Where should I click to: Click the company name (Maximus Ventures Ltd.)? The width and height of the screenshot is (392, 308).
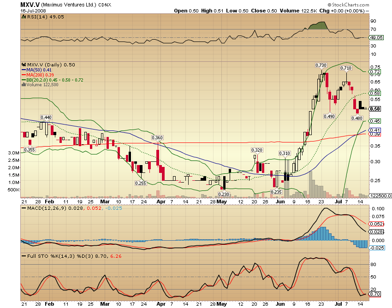(x=69, y=5)
